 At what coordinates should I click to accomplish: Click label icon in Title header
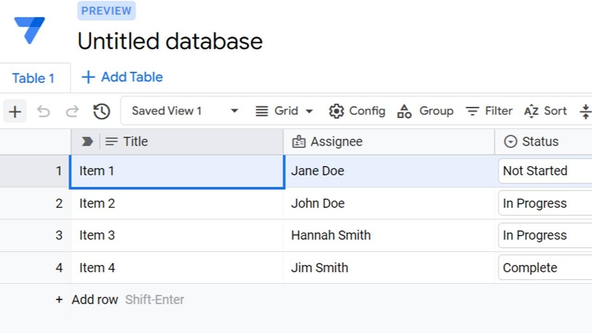point(87,142)
